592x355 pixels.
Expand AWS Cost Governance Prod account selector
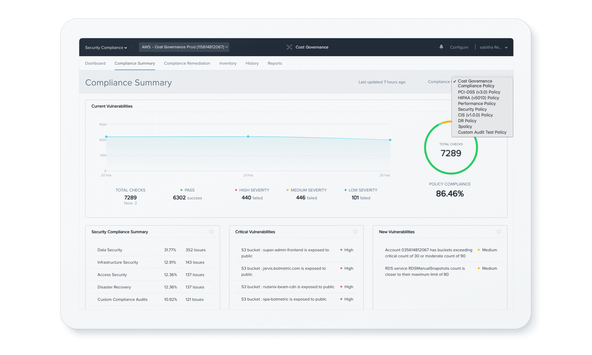coord(184,47)
